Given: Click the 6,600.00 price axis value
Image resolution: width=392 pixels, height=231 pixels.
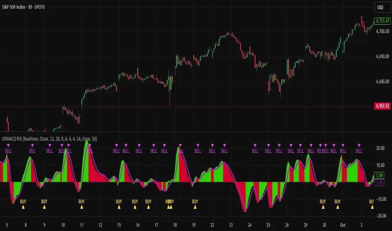Looking at the screenshot, I should [x=382, y=81].
